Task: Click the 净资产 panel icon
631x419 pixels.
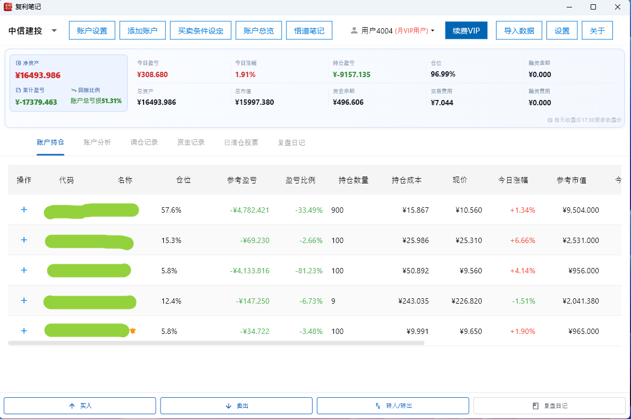Action: 18,63
